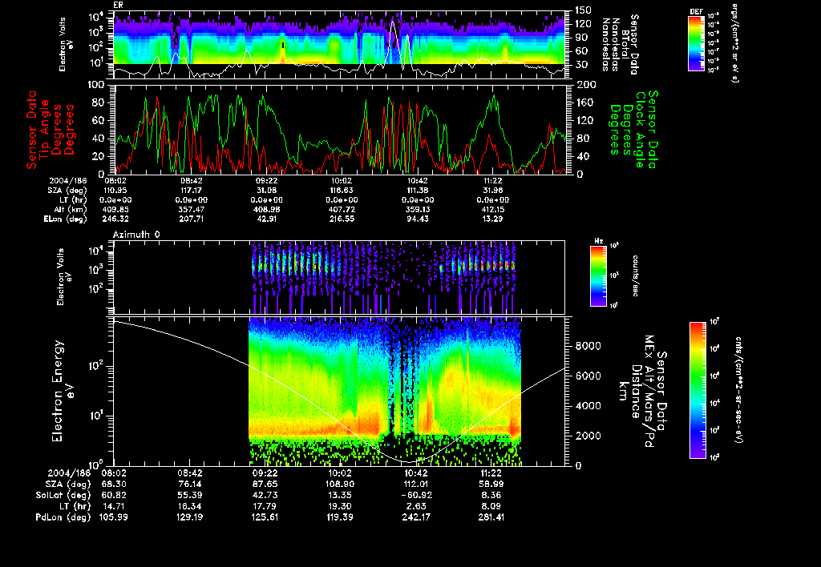Click the 'Electron Energy eV' axis label
Viewport: 821px width, 567px height.
[x=62, y=392]
